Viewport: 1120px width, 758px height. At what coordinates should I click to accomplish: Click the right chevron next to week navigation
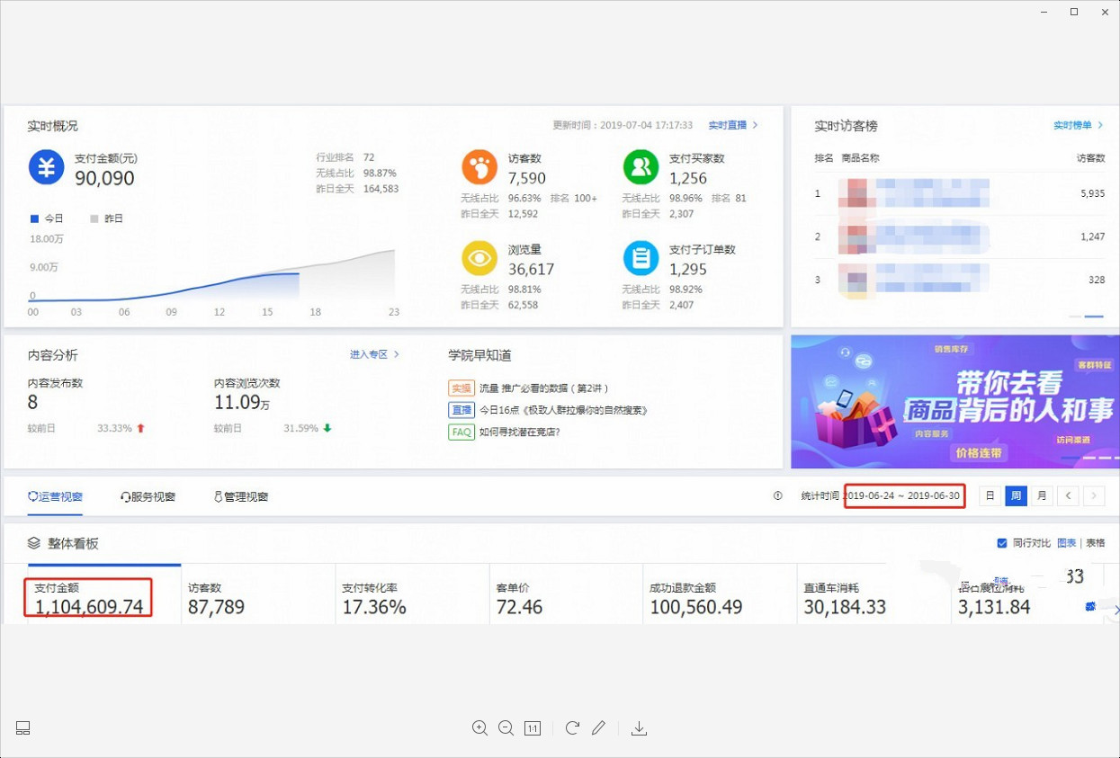[1094, 495]
